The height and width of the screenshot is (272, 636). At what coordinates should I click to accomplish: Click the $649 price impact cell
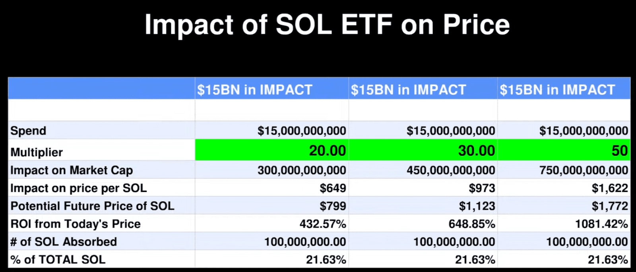coord(333,188)
